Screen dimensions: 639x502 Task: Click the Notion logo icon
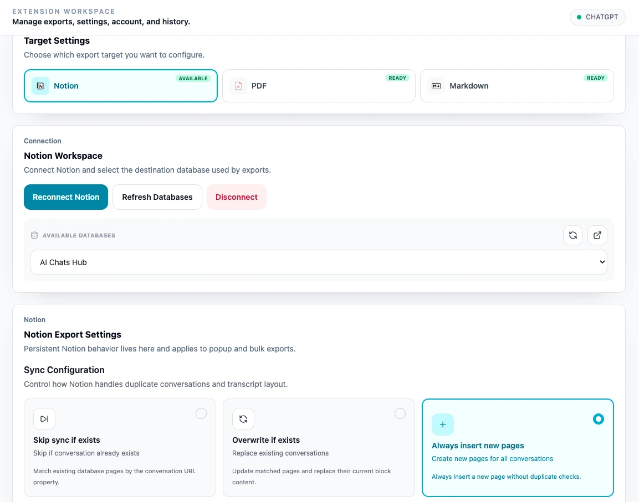pos(40,86)
